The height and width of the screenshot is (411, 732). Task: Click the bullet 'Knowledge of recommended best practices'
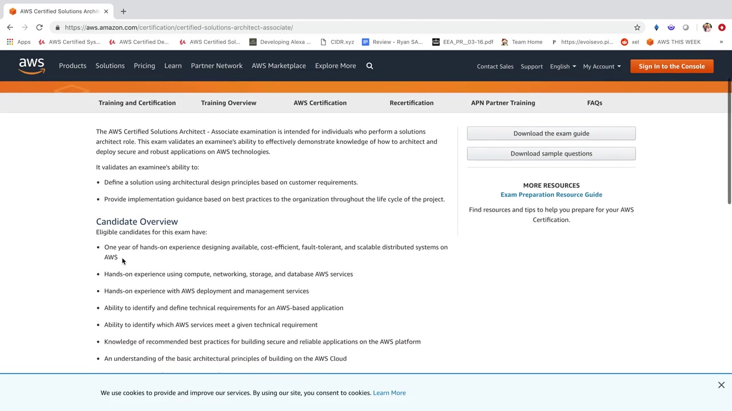point(262,342)
